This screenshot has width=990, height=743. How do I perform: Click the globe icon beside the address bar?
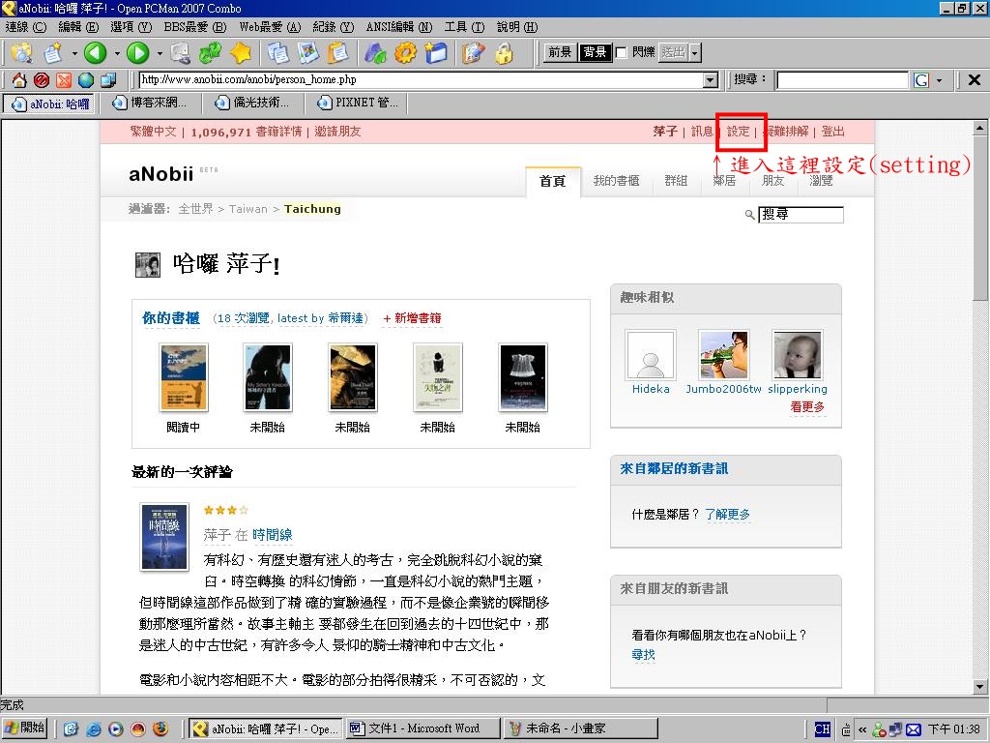coord(86,80)
